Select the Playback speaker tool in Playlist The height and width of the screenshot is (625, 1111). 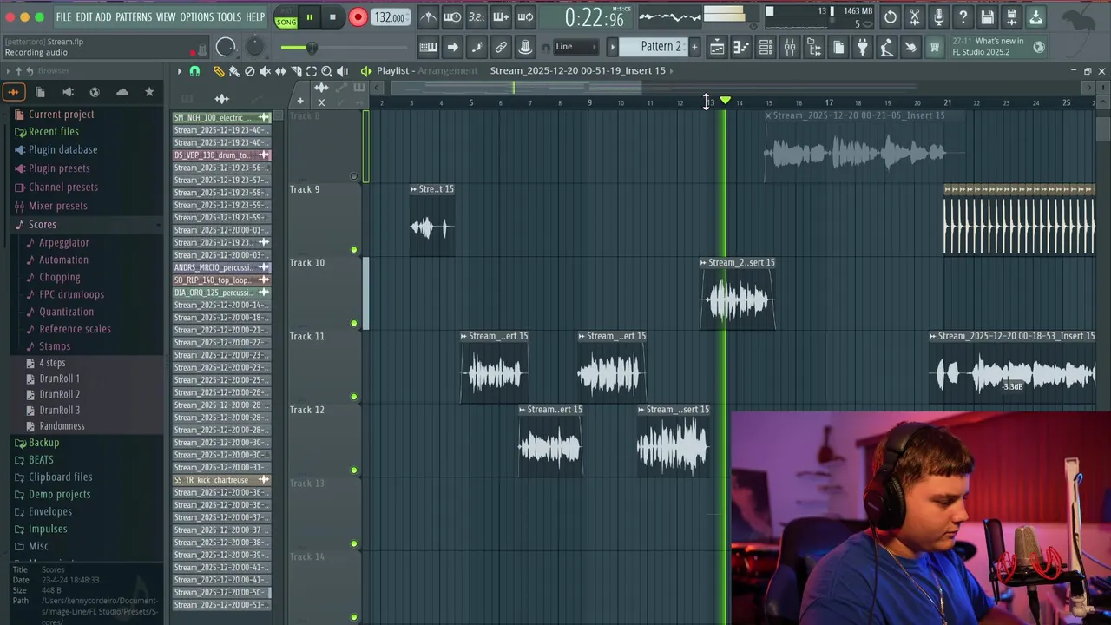tap(343, 71)
